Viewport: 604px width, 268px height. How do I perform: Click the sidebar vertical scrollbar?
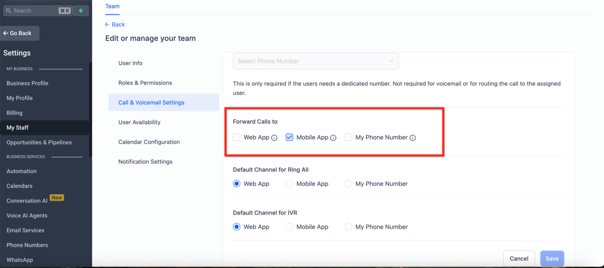click(x=91, y=110)
